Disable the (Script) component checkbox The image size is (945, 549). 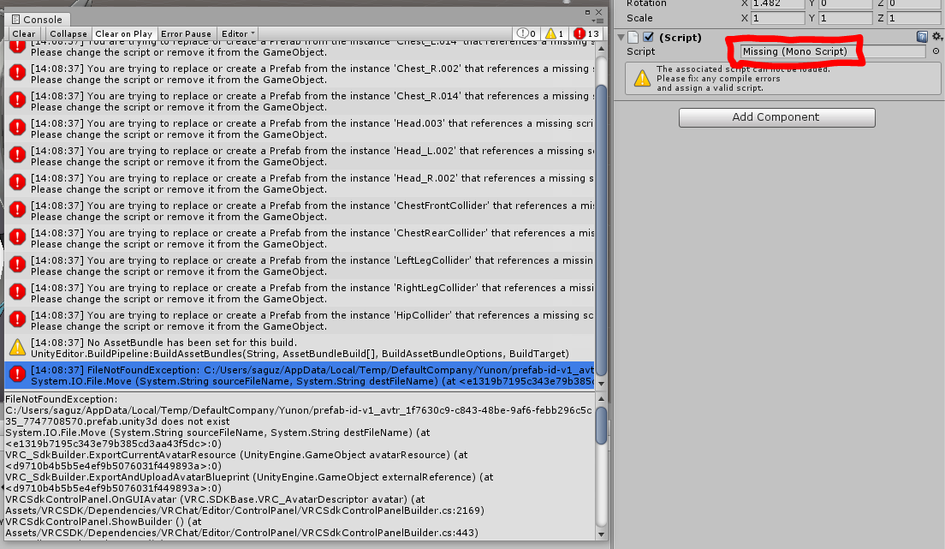click(649, 38)
